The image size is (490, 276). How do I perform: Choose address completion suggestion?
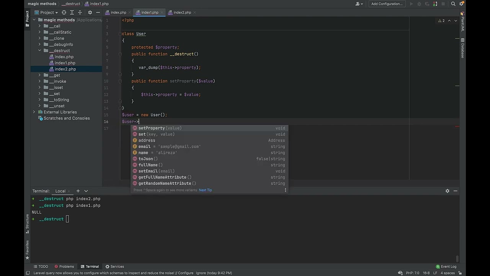pyautogui.click(x=209, y=140)
